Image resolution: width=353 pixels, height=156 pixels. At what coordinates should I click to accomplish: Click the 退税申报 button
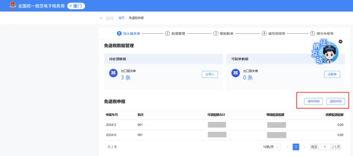coord(336,101)
